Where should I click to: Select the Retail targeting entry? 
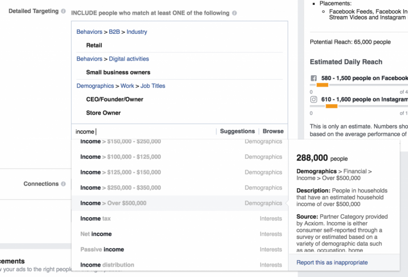93,45
